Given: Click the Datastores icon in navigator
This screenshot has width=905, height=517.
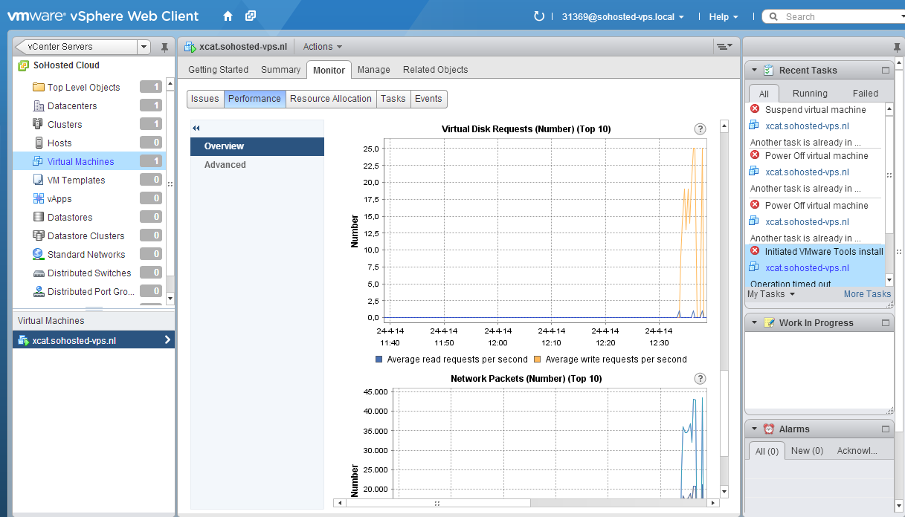Looking at the screenshot, I should [x=39, y=217].
